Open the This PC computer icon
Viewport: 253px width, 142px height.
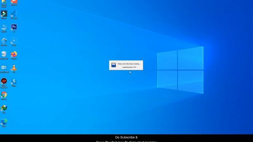point(4,27)
